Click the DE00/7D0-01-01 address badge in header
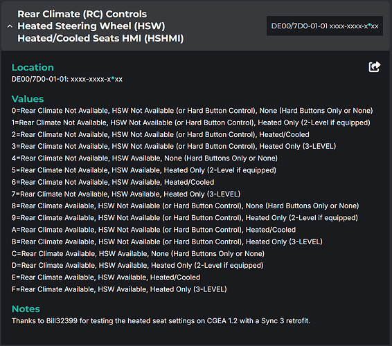The height and width of the screenshot is (346, 392). pyautogui.click(x=325, y=26)
